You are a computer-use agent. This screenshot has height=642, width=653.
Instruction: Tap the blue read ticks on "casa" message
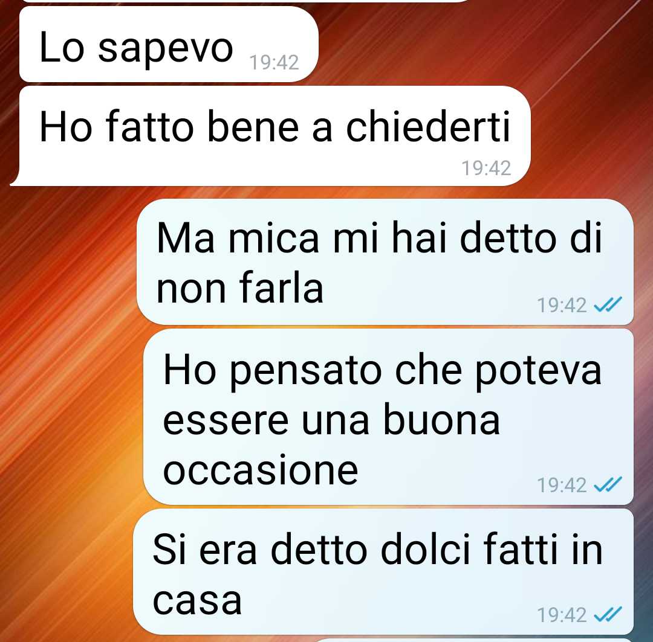click(x=608, y=614)
